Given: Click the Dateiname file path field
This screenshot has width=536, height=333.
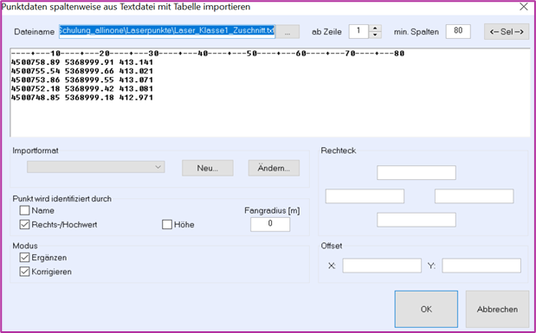Looking at the screenshot, I should [x=167, y=31].
